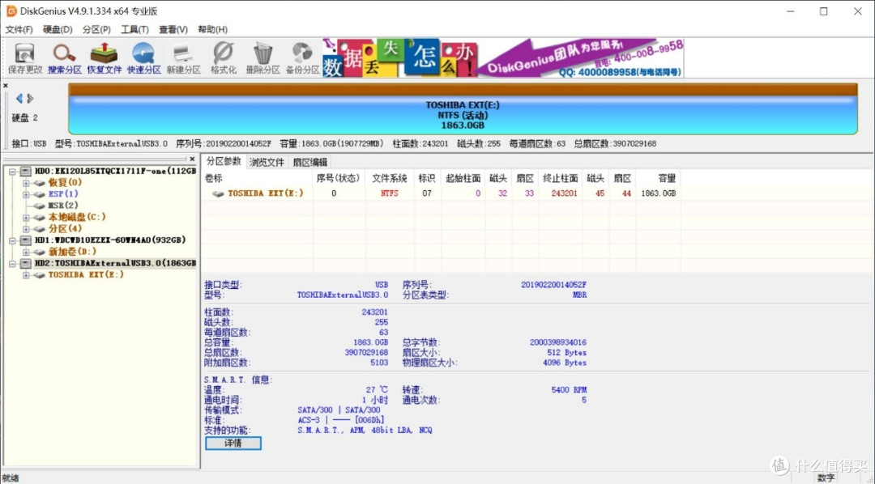Screen dimensions: 875x484
Task: Open the 硬盘(D) menu
Action: [x=58, y=30]
